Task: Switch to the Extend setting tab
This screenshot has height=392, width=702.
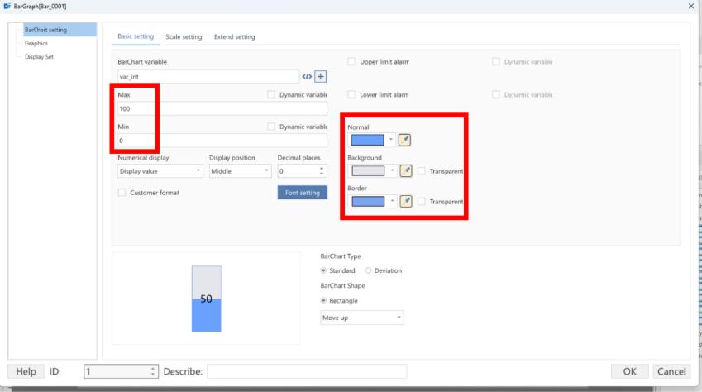Action: (235, 36)
